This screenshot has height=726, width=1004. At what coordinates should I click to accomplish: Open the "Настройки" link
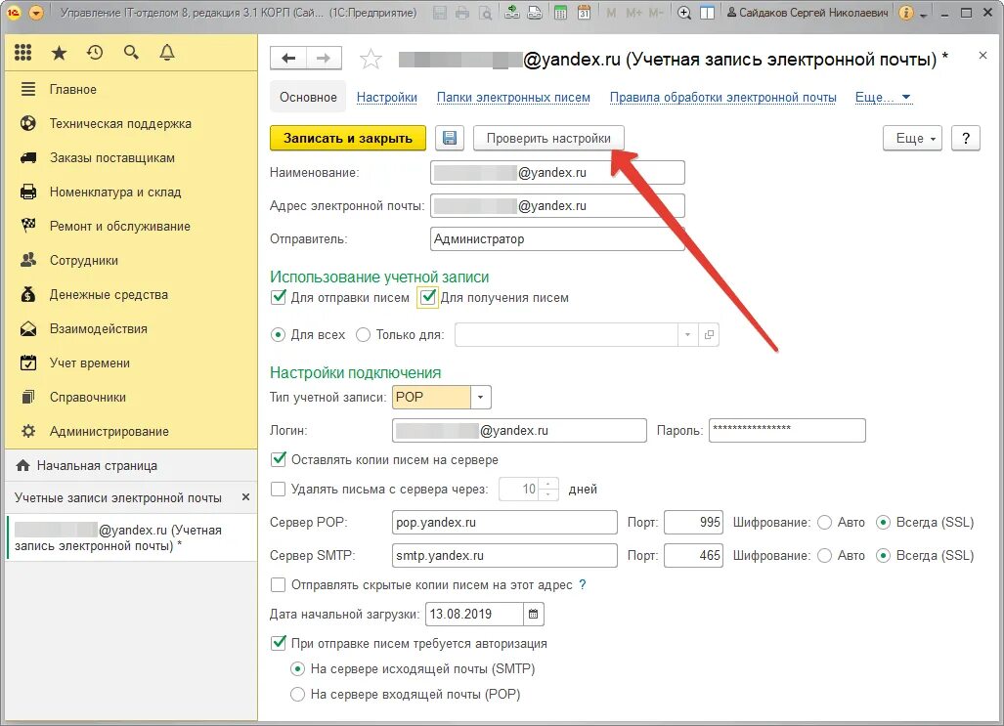coord(387,98)
